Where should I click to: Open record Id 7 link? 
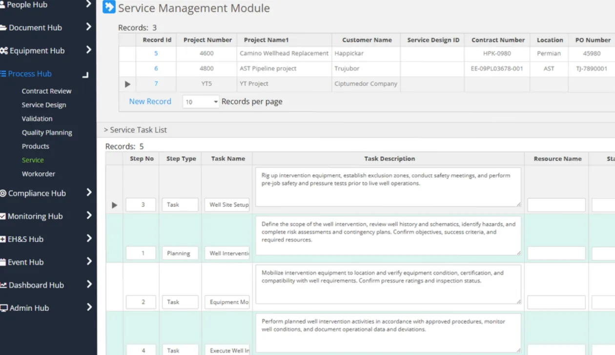pos(156,84)
